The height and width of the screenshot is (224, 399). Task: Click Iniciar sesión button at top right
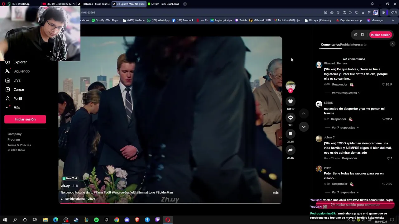pyautogui.click(x=380, y=35)
